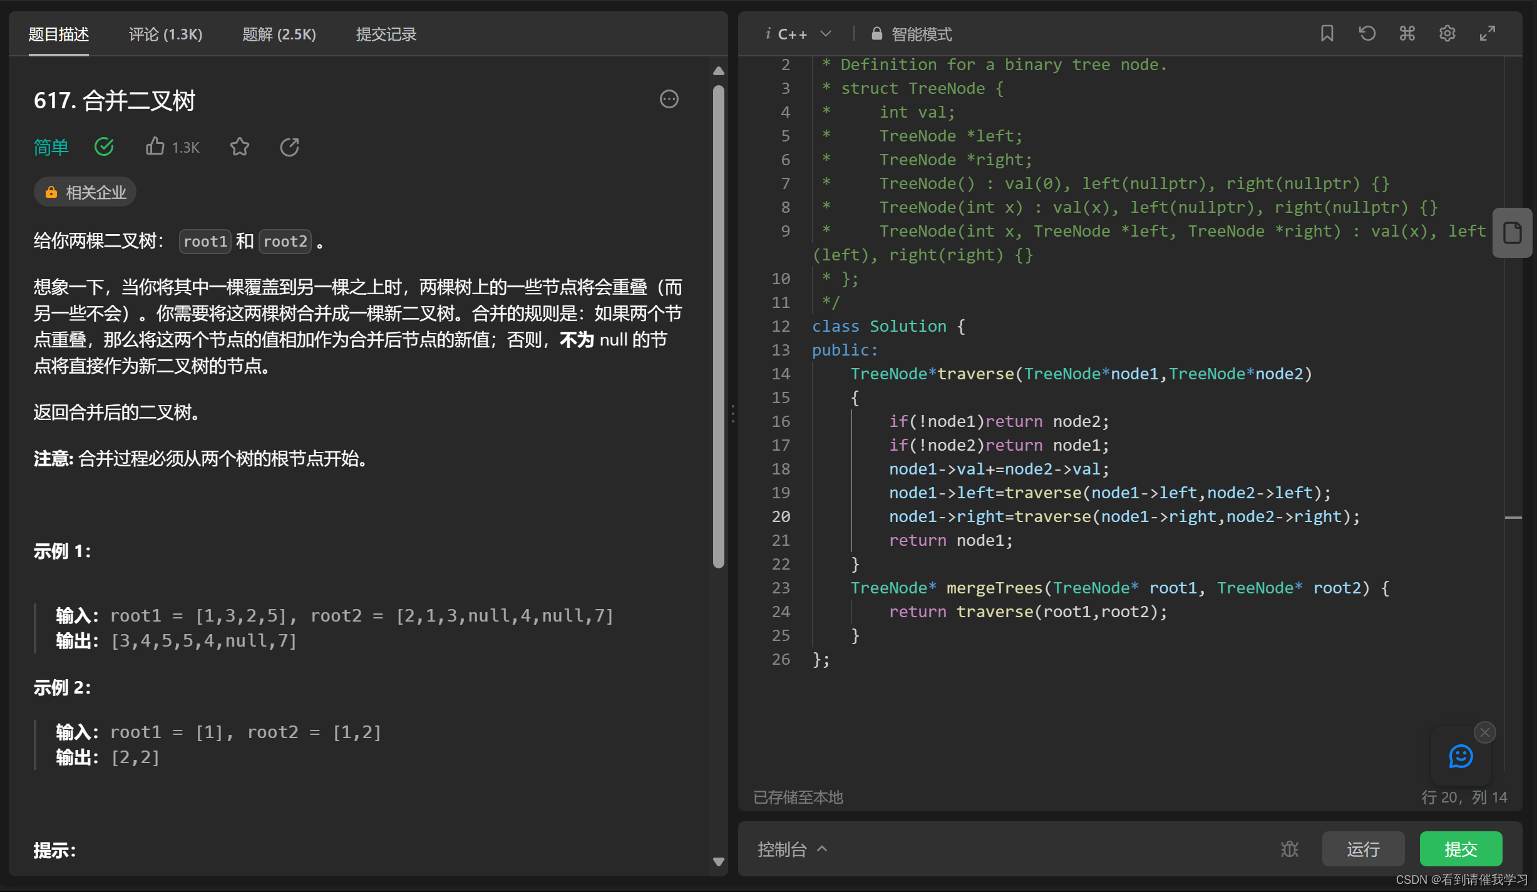Bookmark this problem in the editor toolbar
Screen dimensions: 1537x892
click(x=1327, y=33)
